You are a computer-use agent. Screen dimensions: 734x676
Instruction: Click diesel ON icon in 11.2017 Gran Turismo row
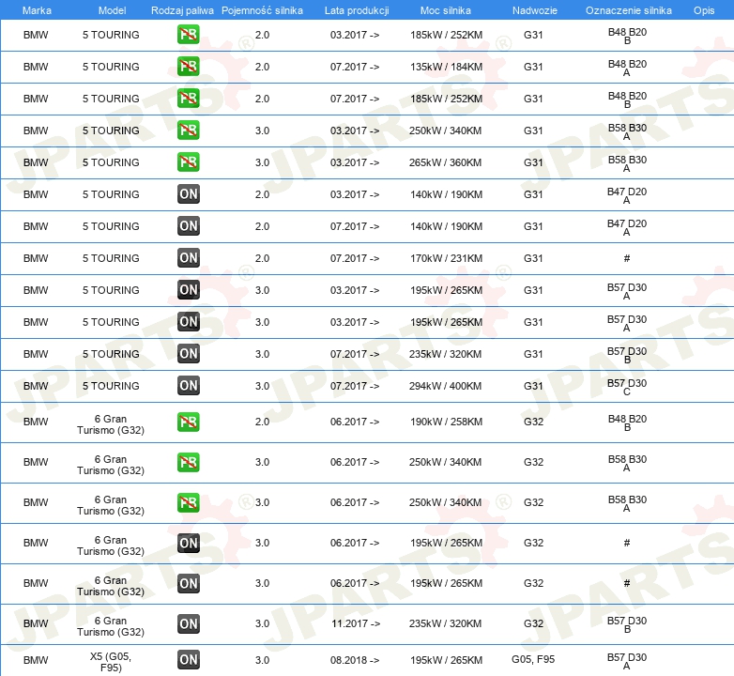[189, 623]
